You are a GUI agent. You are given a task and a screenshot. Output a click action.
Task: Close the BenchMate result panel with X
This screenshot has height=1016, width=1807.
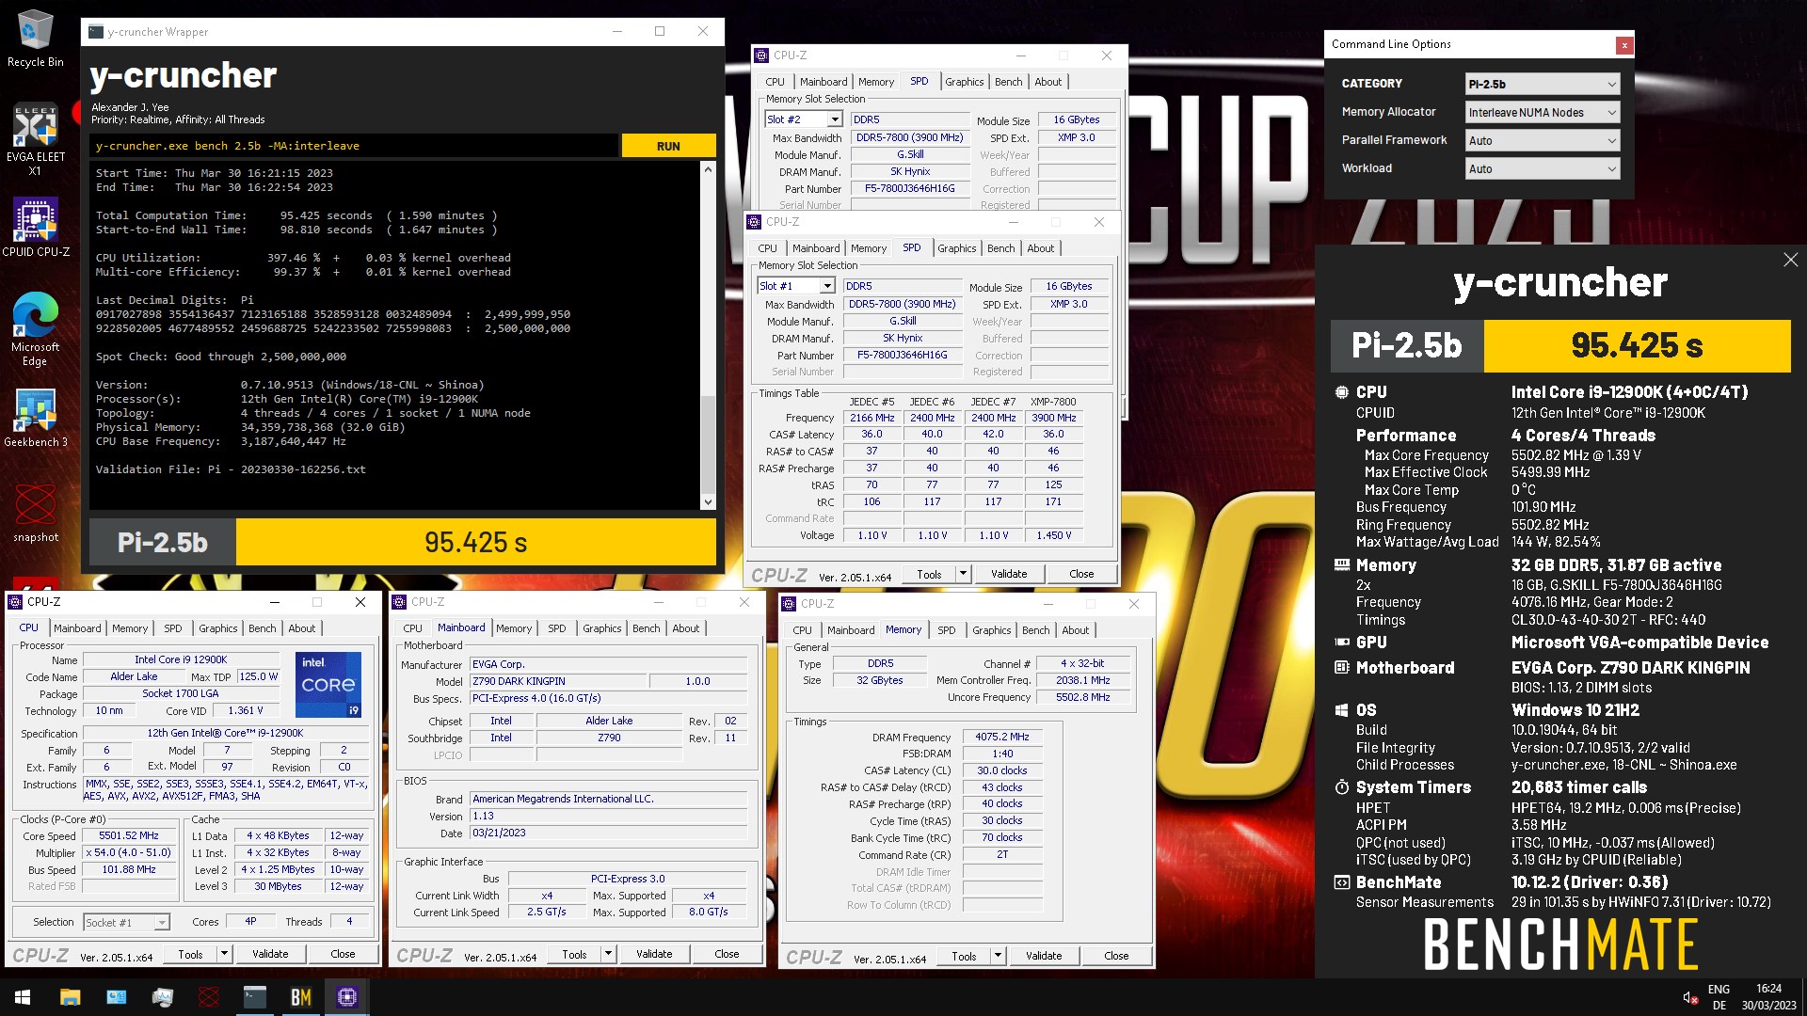[1790, 260]
